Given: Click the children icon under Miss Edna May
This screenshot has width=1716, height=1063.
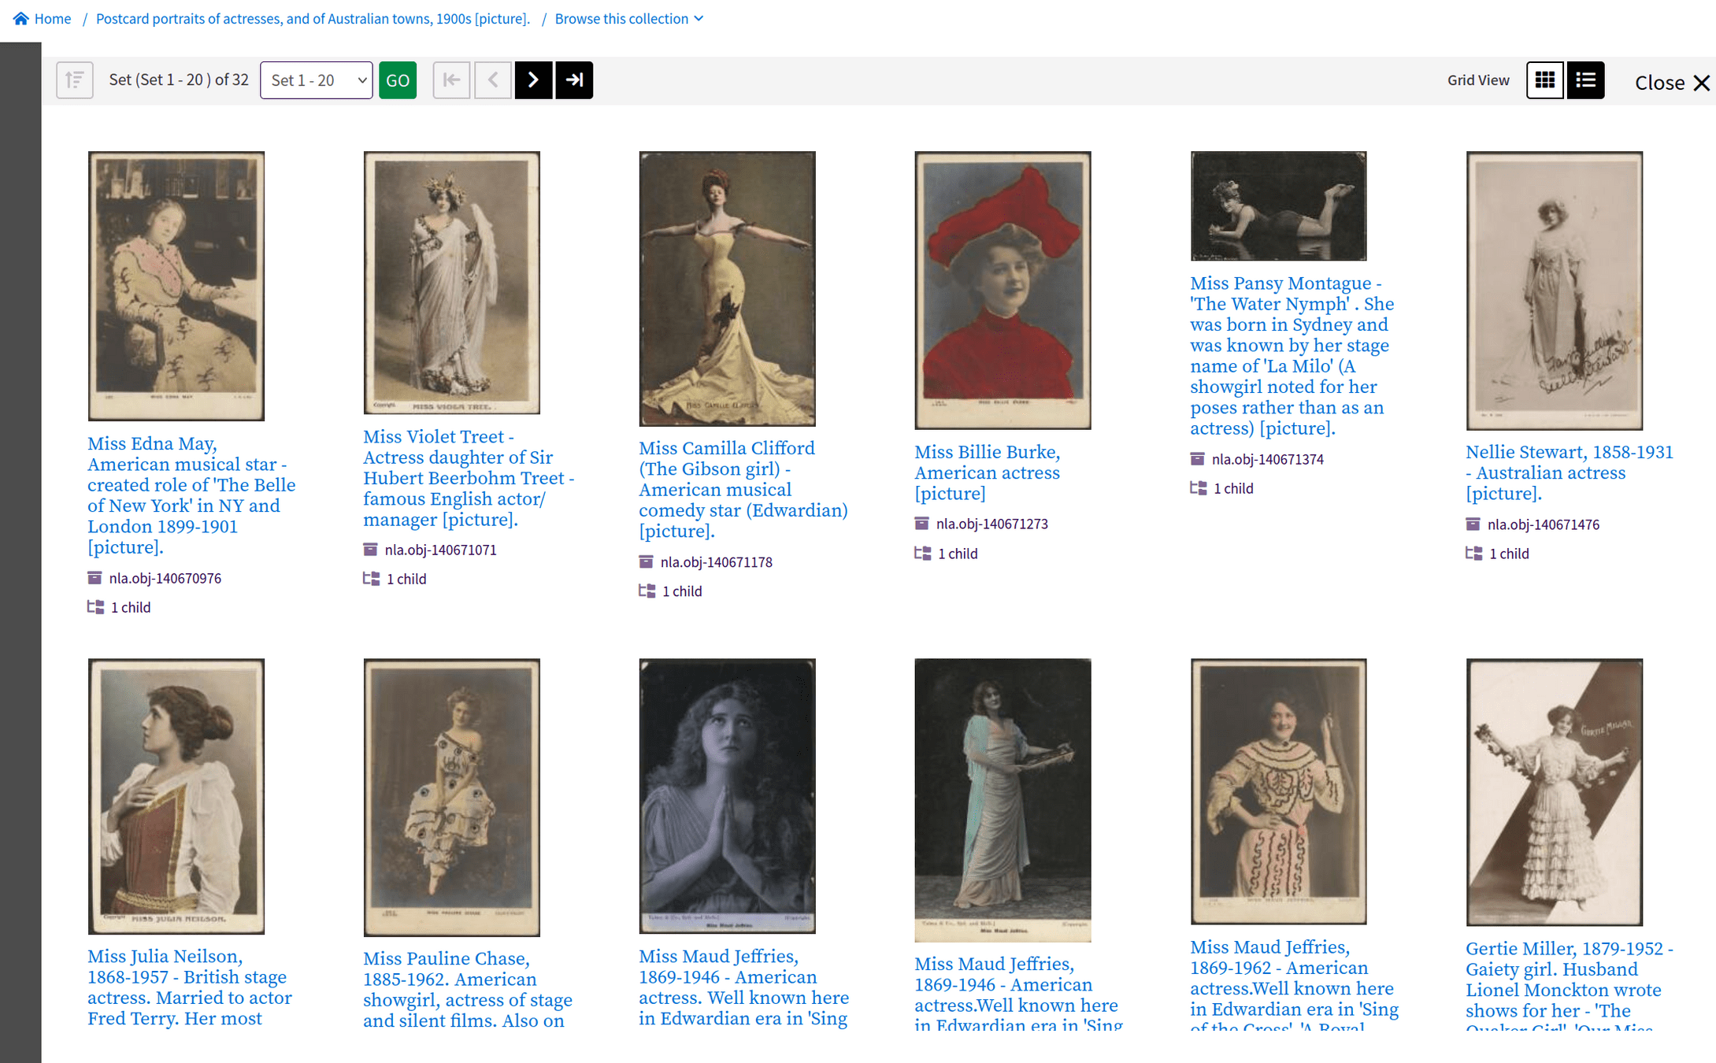Looking at the screenshot, I should pyautogui.click(x=95, y=607).
